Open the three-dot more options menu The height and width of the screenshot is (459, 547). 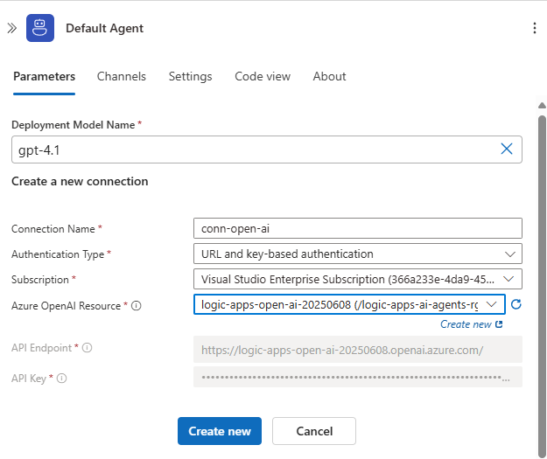(x=535, y=28)
